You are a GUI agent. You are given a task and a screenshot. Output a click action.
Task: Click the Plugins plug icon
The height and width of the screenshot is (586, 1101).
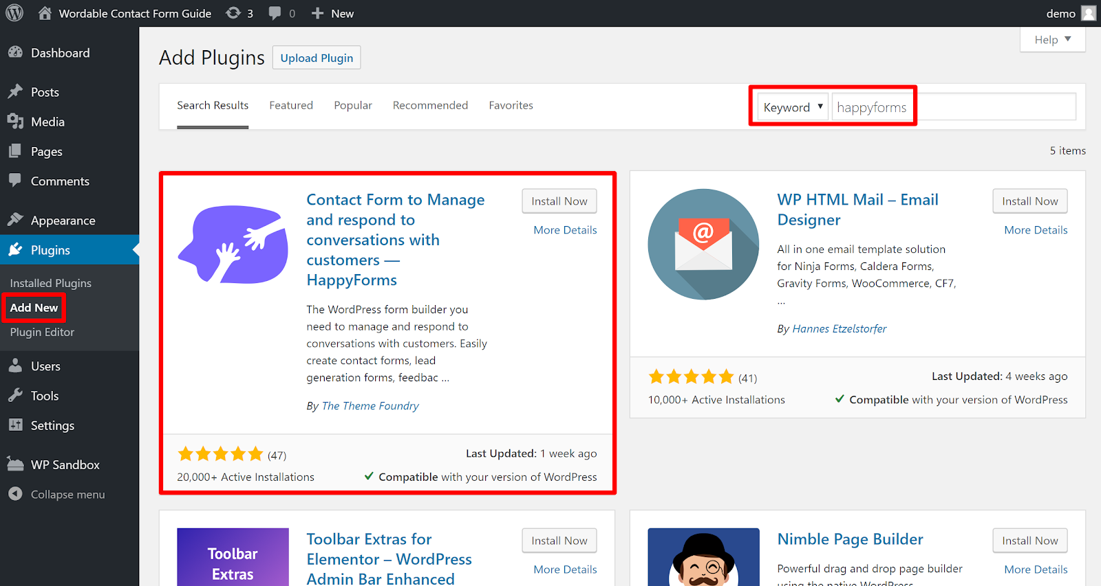[15, 249]
